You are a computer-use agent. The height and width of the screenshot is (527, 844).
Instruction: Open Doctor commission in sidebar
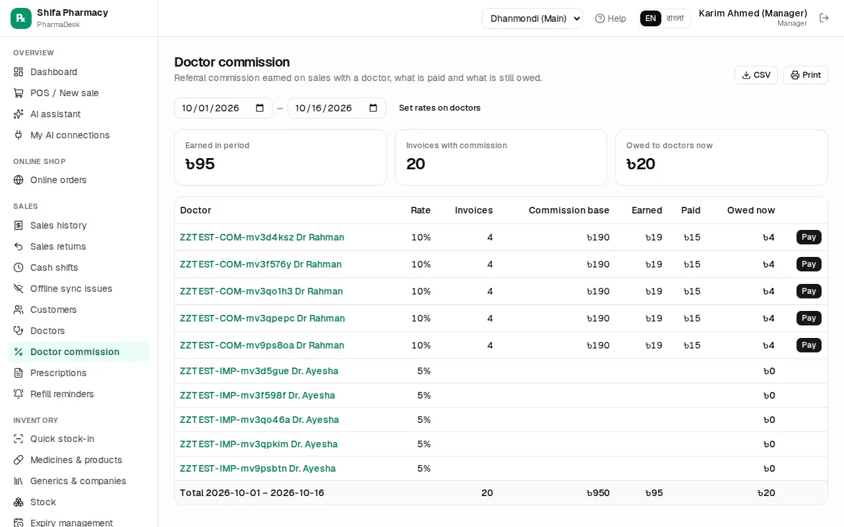(x=79, y=352)
